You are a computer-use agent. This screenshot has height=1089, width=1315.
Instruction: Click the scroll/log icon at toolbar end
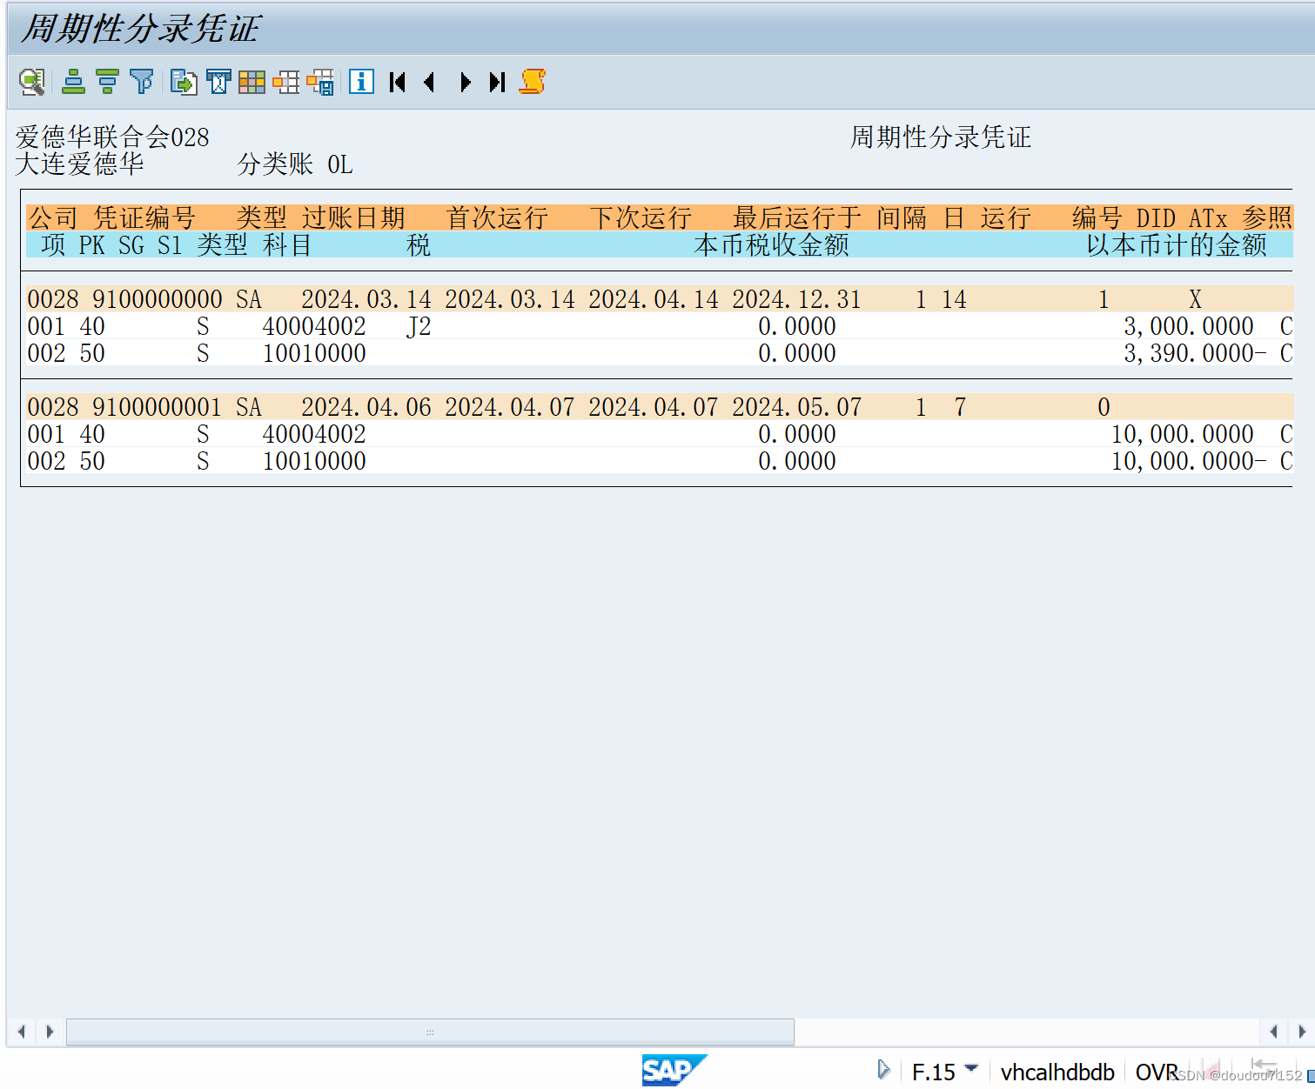533,82
